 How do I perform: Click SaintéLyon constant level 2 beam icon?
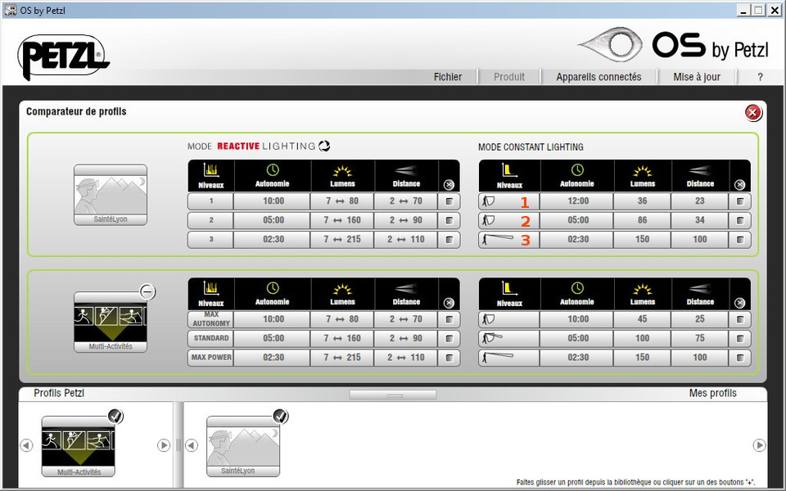coord(489,220)
